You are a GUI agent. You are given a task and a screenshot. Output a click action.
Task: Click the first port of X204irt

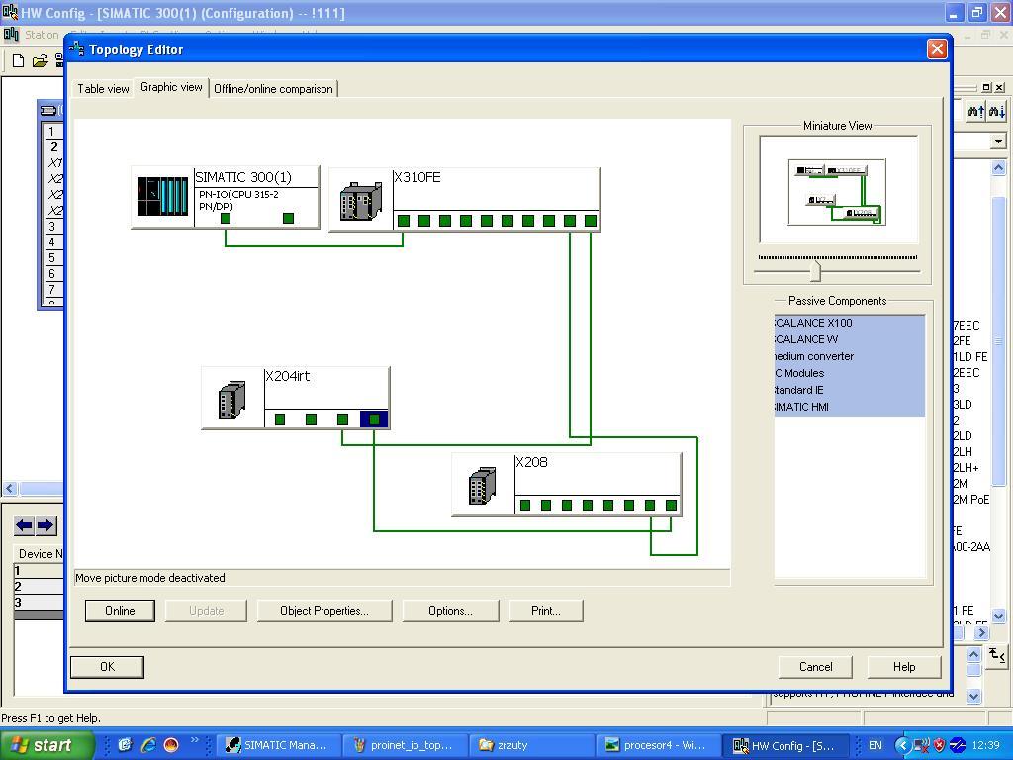(x=280, y=419)
